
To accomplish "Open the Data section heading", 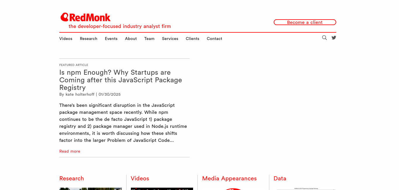I will tap(280, 178).
